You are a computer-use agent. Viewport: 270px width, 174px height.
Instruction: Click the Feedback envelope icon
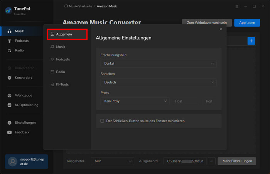point(10,132)
